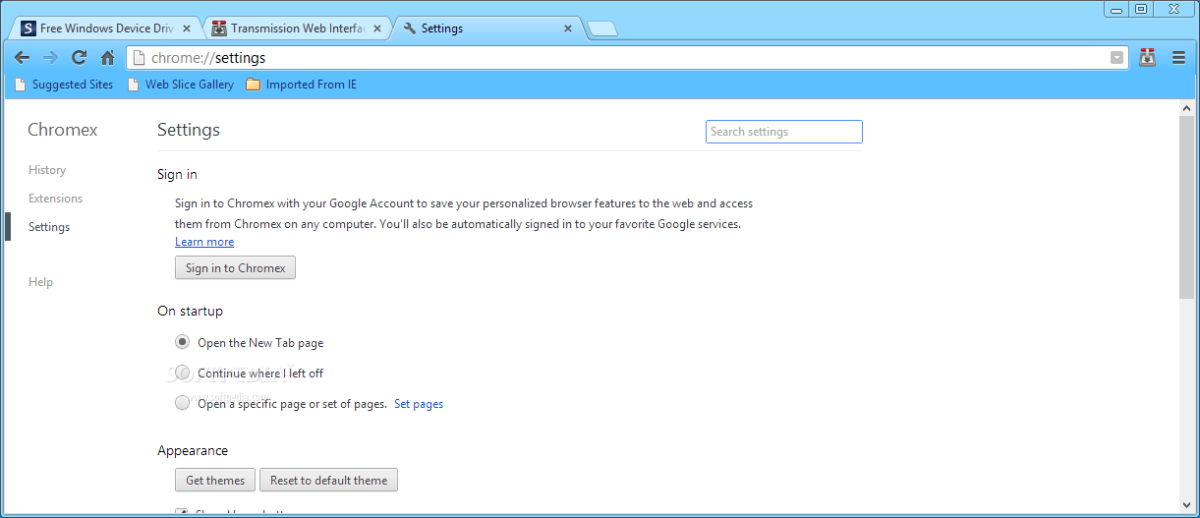Click the Search settings field
1200x518 pixels.
point(783,132)
